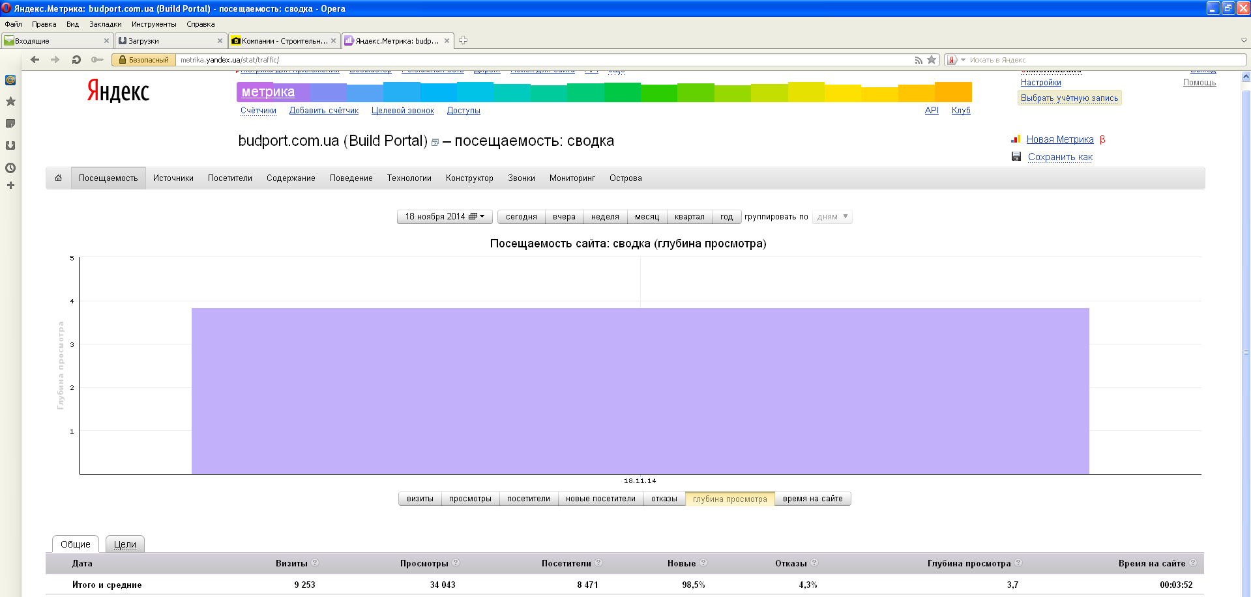Open the Инструменты menu in menu bar
Image resolution: width=1251 pixels, height=597 pixels.
(x=154, y=24)
